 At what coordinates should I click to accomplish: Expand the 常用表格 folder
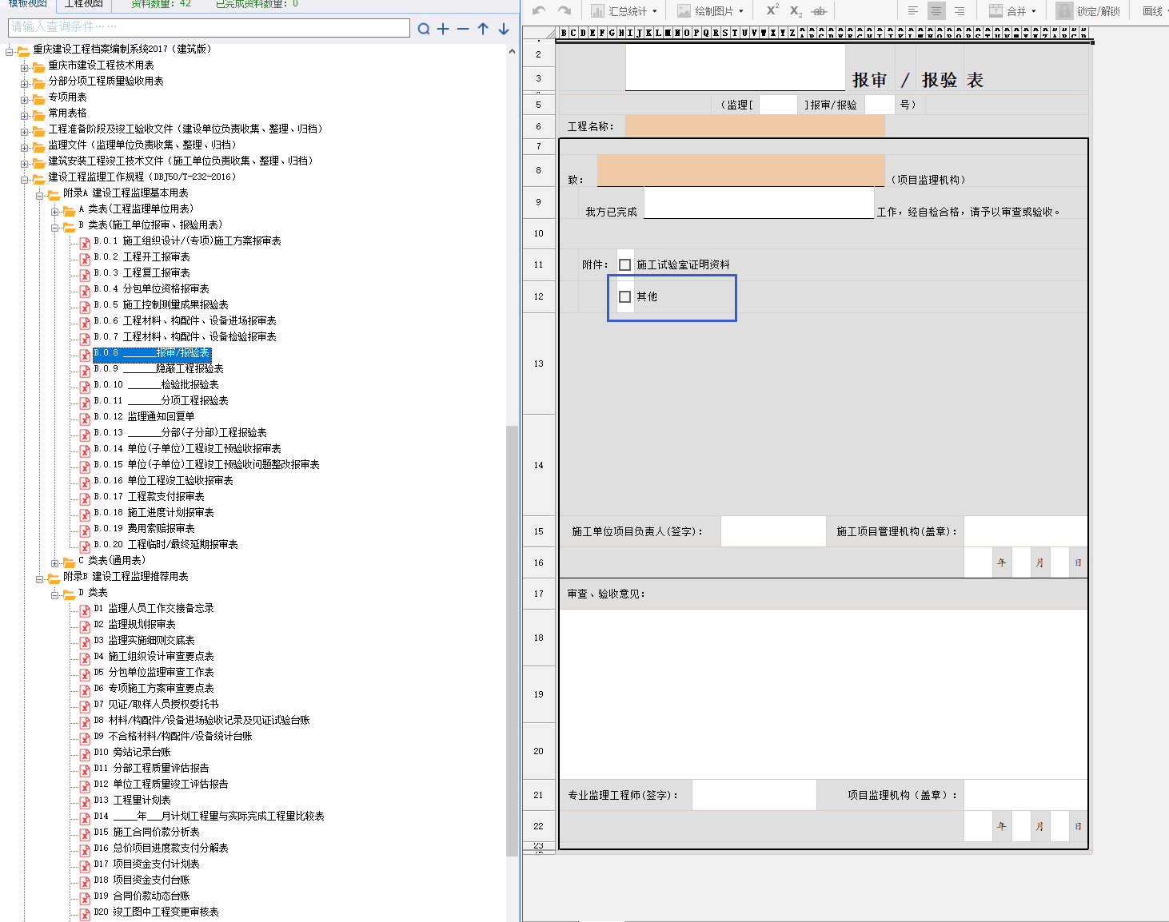pyautogui.click(x=24, y=116)
